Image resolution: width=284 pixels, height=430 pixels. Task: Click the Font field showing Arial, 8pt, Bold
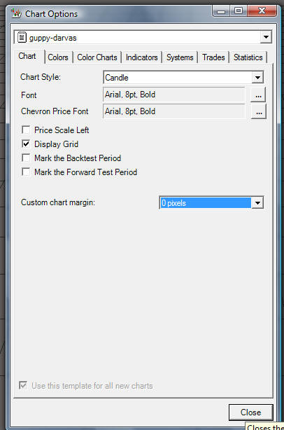coord(173,95)
